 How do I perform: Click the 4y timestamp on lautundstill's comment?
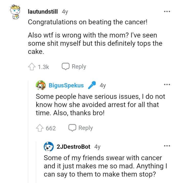click(65, 12)
